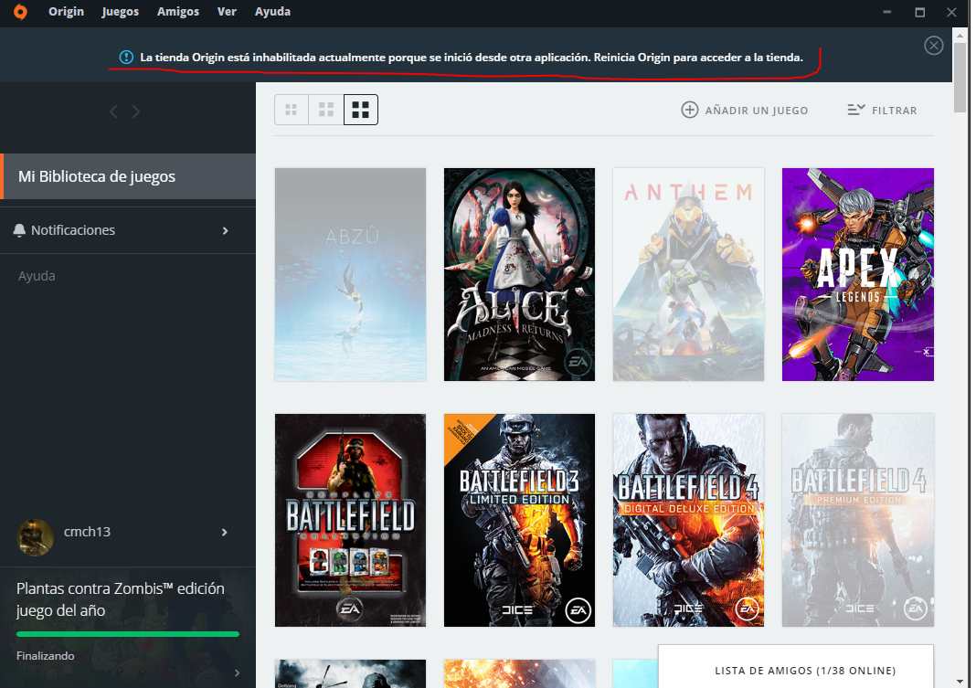This screenshot has width=976, height=688.
Task: Open the Ver menu
Action: tap(227, 12)
